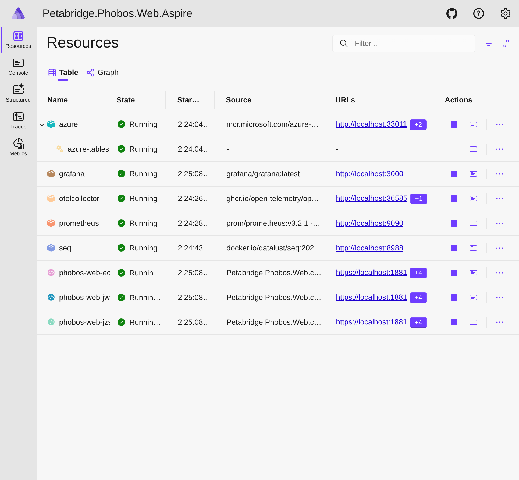Expand the +4 URLs badge for phobos-web-jzs
519x480 pixels.
point(418,322)
